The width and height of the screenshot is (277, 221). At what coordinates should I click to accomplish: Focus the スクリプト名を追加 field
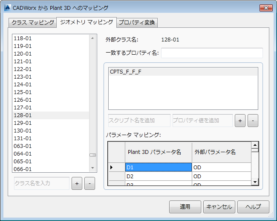pos(139,121)
